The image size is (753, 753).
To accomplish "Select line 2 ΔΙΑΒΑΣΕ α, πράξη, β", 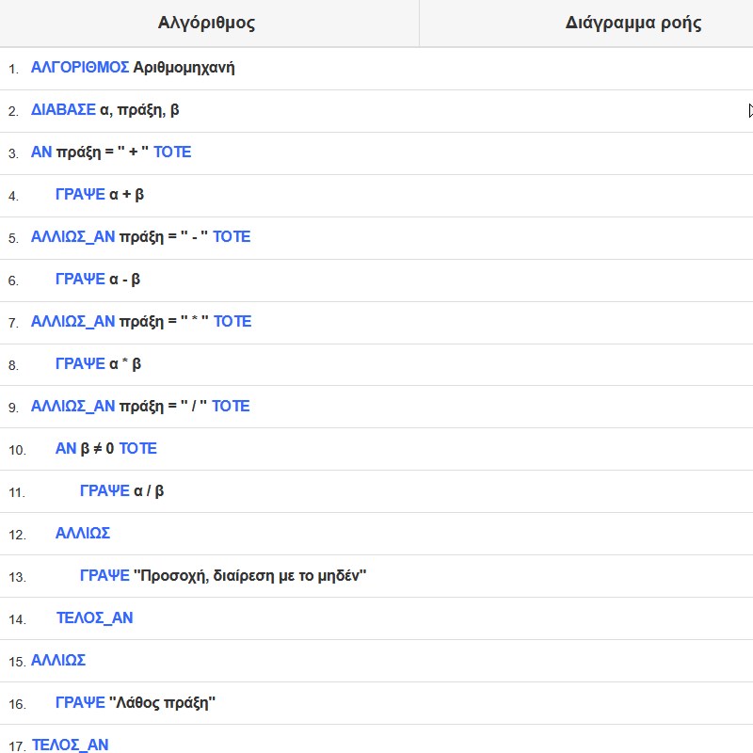I will [x=105, y=110].
